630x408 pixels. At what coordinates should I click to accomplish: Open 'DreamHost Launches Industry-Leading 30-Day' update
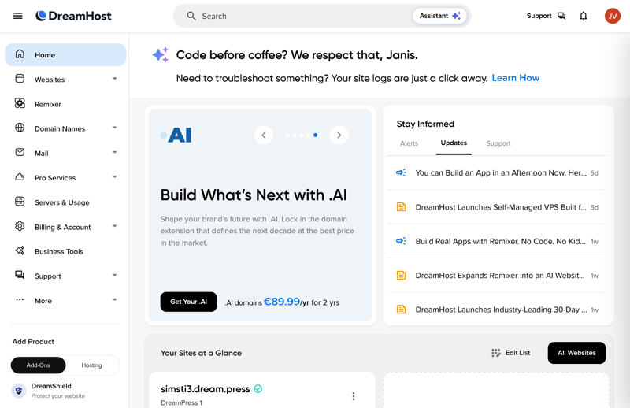[497, 310]
